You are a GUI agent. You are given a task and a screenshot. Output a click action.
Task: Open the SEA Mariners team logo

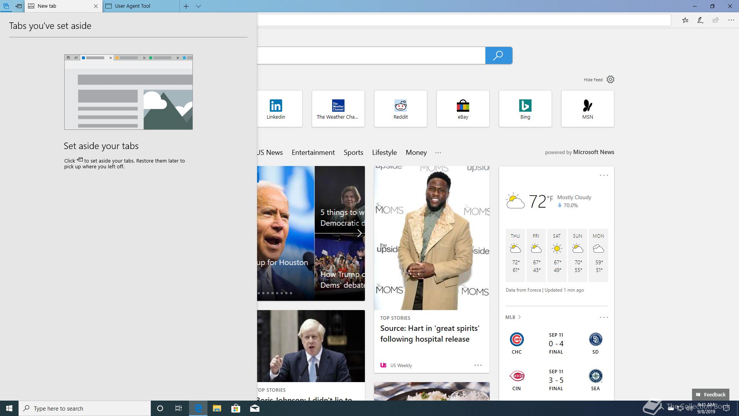coord(595,376)
